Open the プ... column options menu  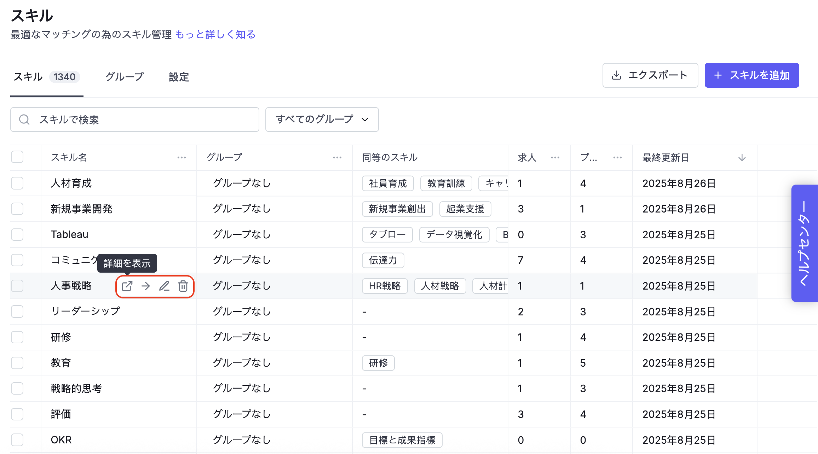point(617,158)
